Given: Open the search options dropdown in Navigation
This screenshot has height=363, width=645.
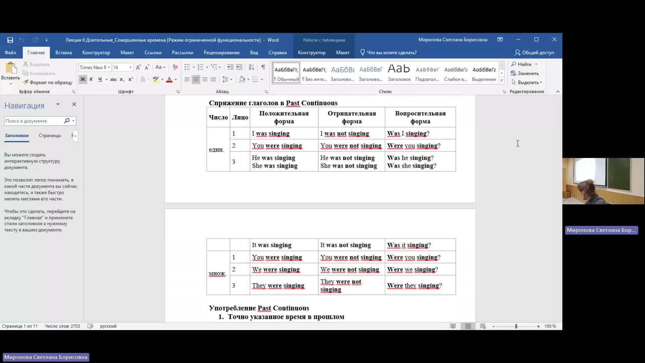Looking at the screenshot, I should tap(73, 121).
